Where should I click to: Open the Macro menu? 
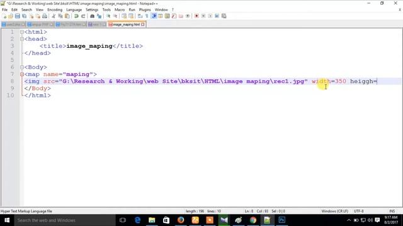pos(120,10)
